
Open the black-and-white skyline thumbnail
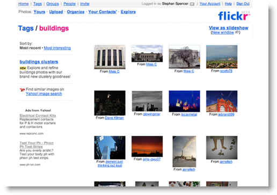tap(147, 101)
